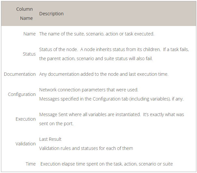This screenshot has width=197, height=173.
Task: Click "Validation rules and statuses" line
Action: coord(86,148)
